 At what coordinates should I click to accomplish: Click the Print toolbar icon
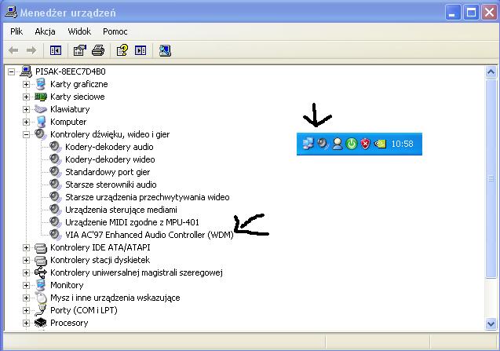(x=98, y=51)
